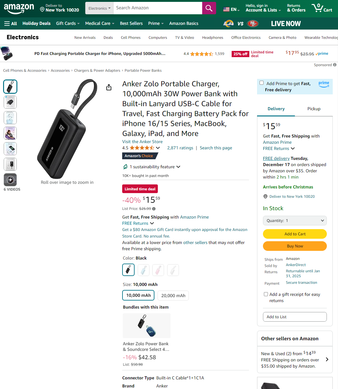
Task: Click the Add to Cart button
Action: [295, 234]
